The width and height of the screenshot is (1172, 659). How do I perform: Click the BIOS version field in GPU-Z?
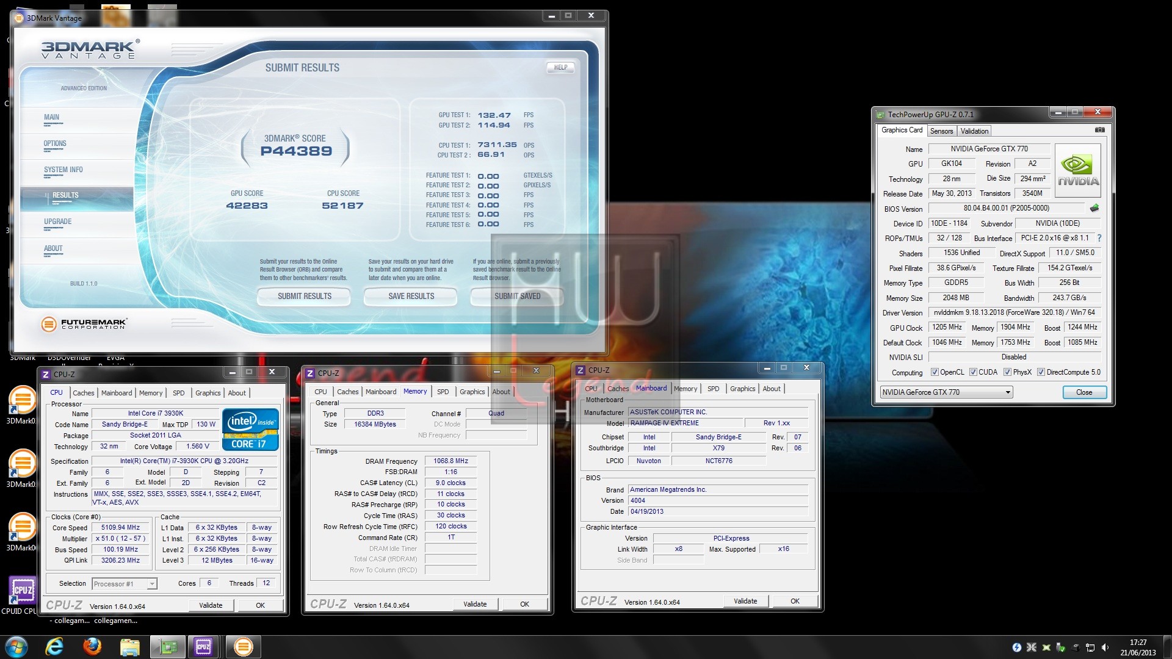1006,209
